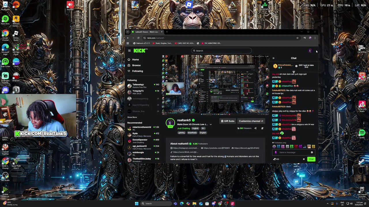Open Paletools bookmark
Screen dimensions: 369x207
(x=142, y=43)
